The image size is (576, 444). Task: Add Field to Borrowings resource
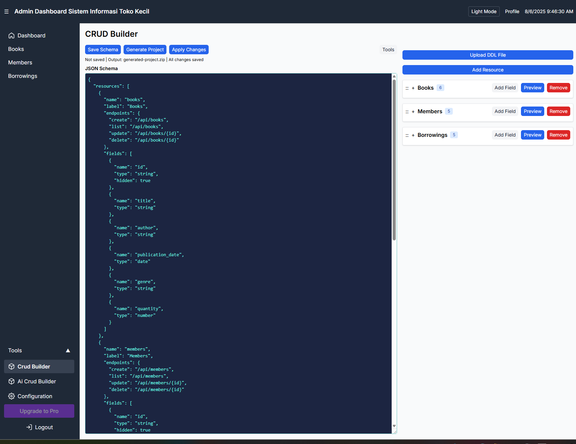[x=505, y=135]
